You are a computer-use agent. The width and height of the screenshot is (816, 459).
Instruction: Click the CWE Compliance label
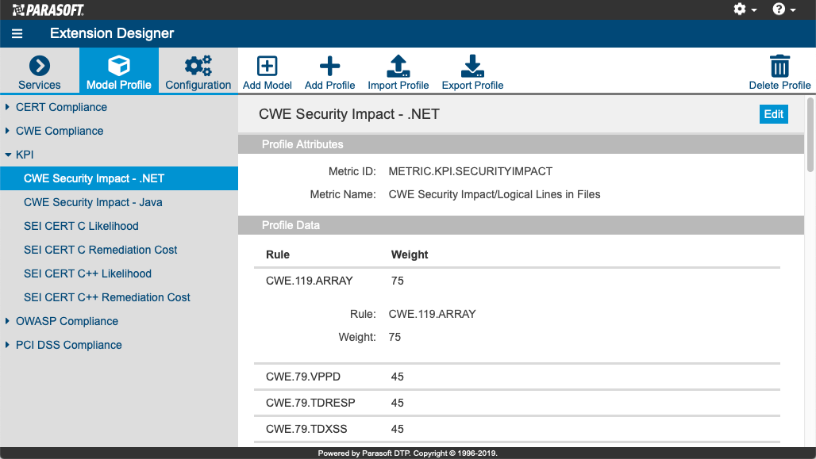coord(60,131)
